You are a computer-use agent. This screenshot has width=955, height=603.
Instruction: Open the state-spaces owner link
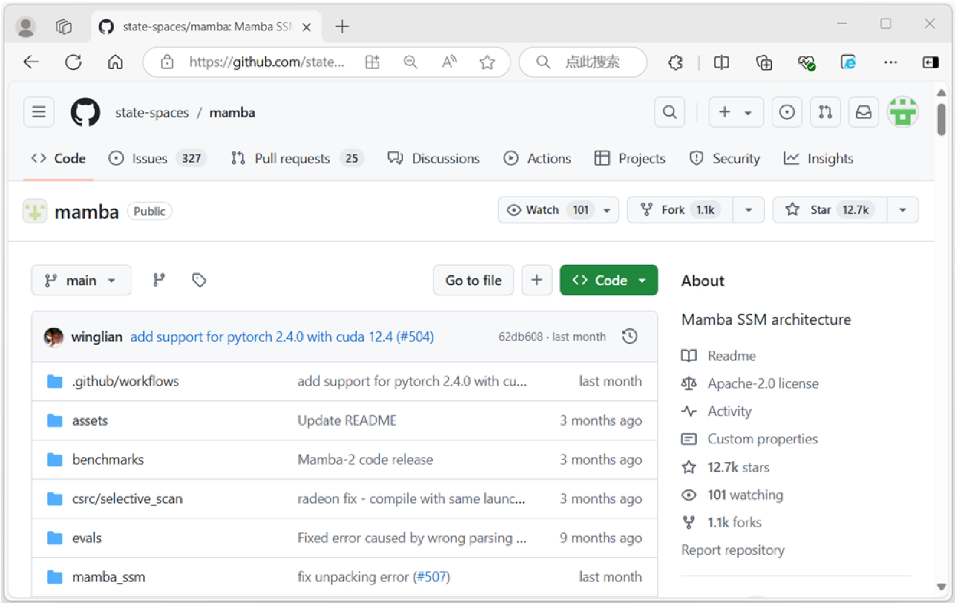pyautogui.click(x=152, y=112)
